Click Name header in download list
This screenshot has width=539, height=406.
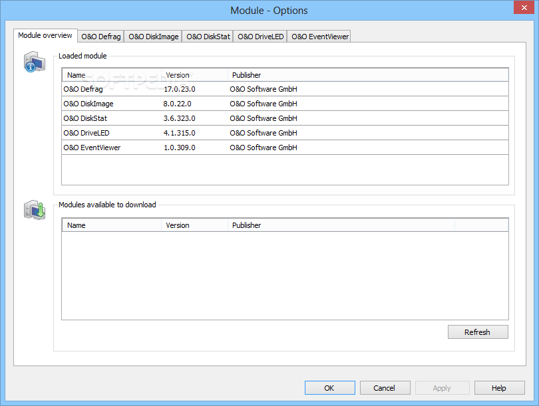[x=112, y=225]
